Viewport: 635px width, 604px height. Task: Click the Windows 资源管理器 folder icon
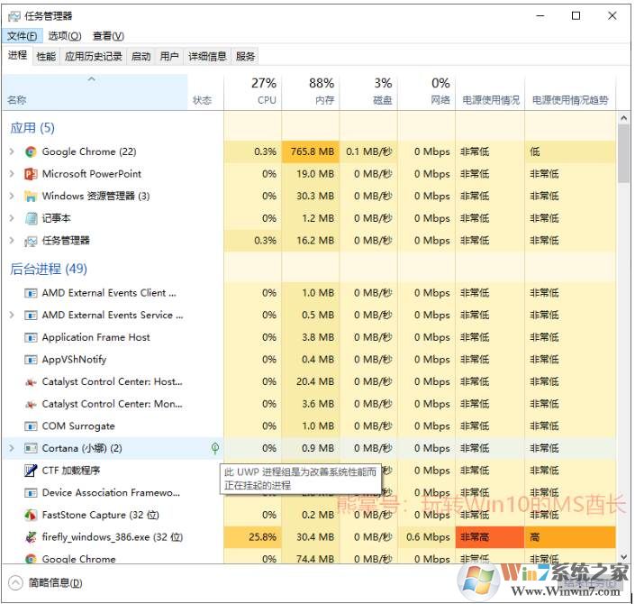tap(31, 197)
